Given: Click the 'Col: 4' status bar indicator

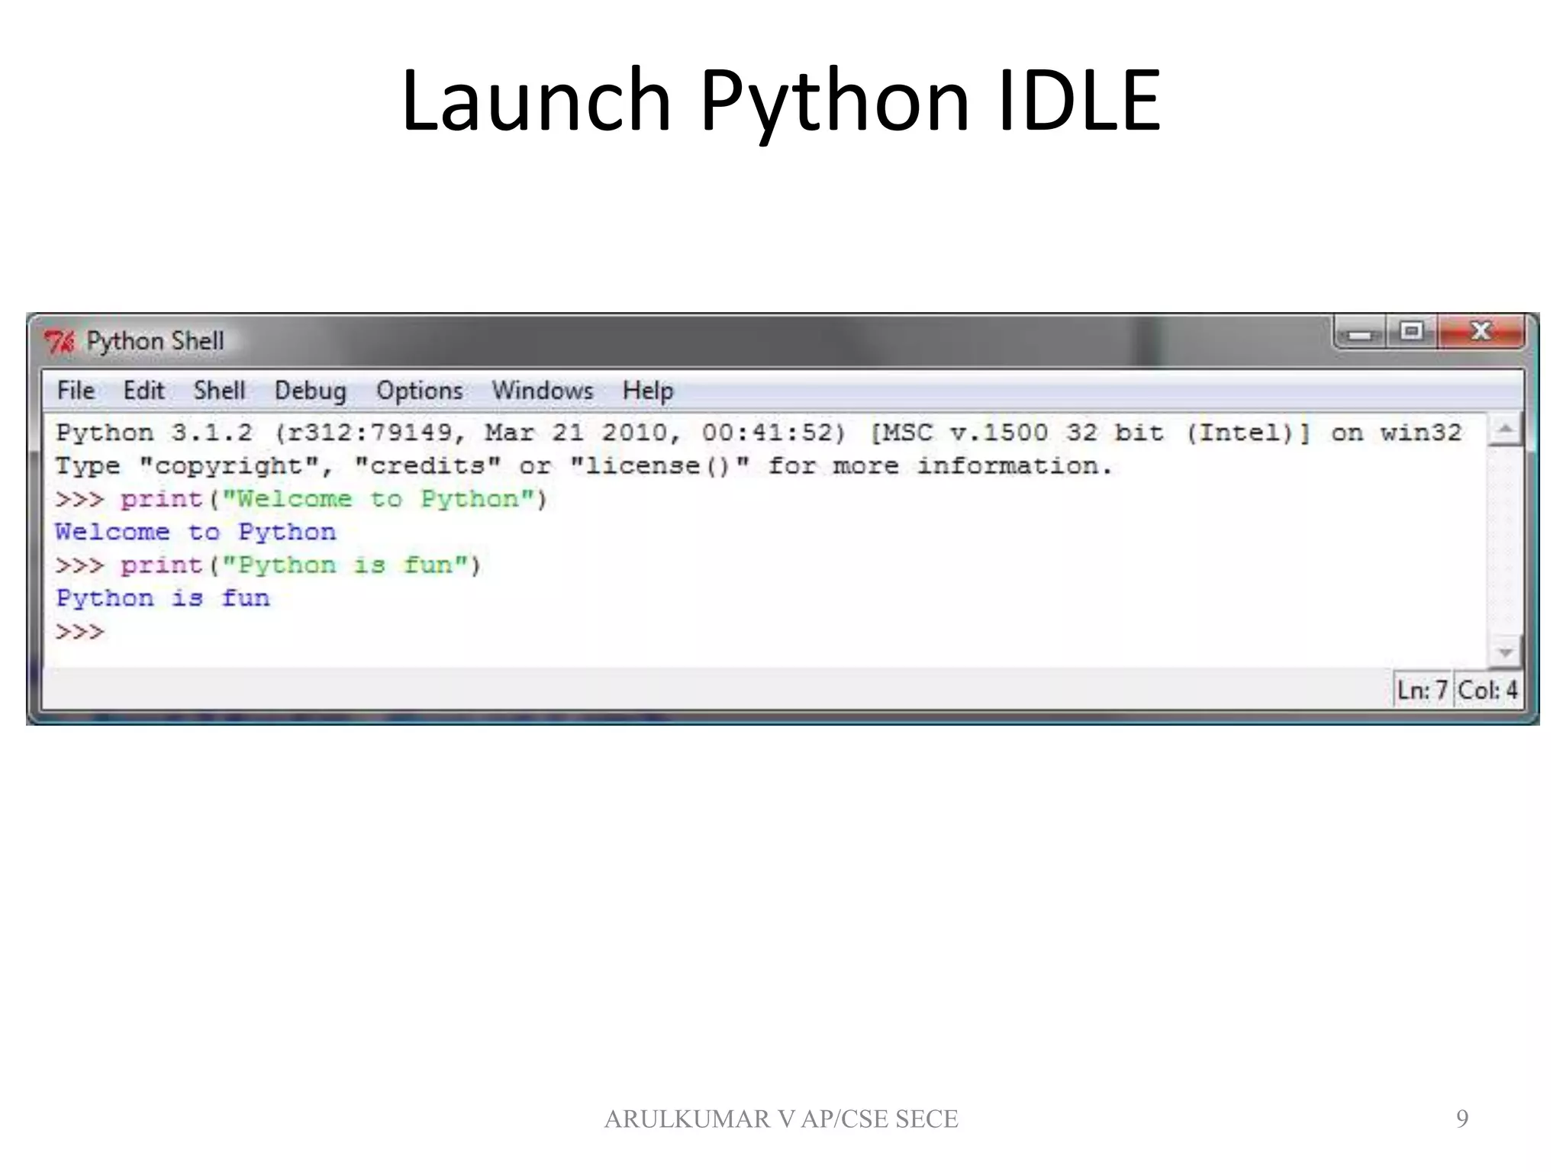Looking at the screenshot, I should (1487, 690).
